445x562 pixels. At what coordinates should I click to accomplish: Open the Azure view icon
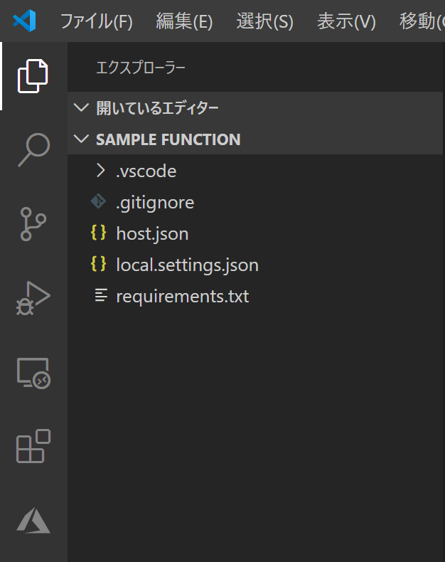click(33, 521)
